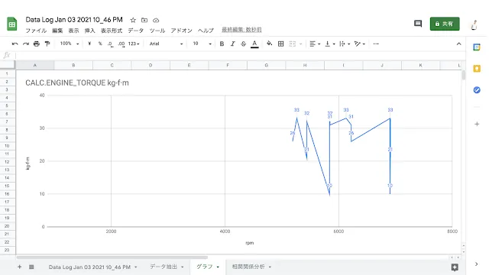Show the all sheets list
This screenshot has width=489, height=275.
pos(31,267)
